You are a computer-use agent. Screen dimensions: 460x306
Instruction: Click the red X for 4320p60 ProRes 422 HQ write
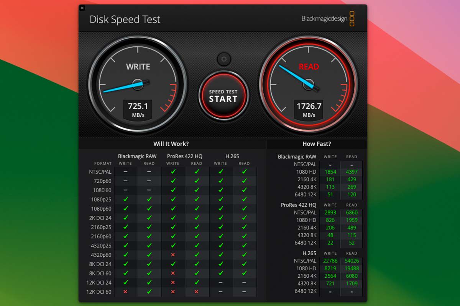point(173,255)
